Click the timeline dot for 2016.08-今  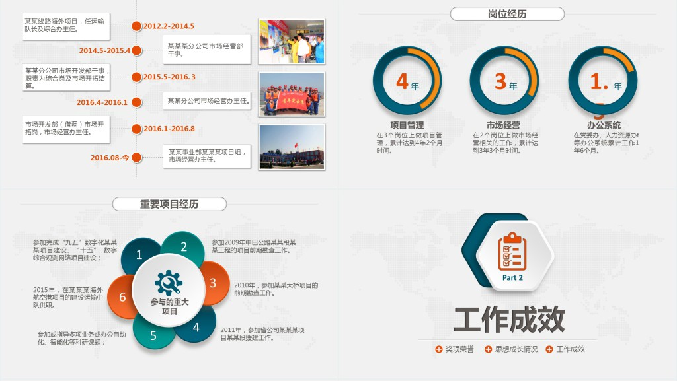click(x=136, y=157)
